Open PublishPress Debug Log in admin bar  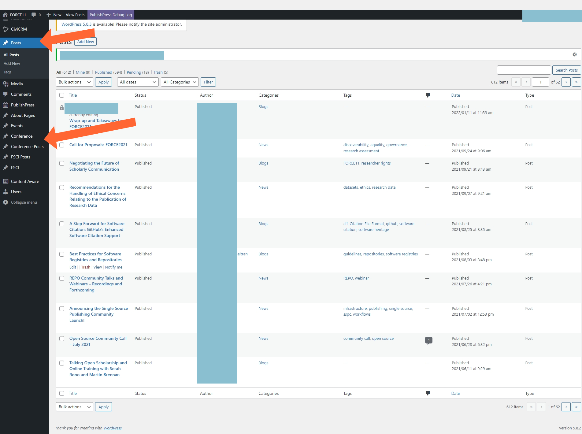(x=111, y=15)
